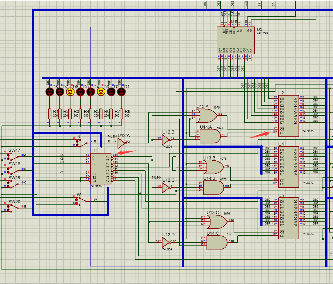Select the U5 74LS373 latch

(289, 218)
